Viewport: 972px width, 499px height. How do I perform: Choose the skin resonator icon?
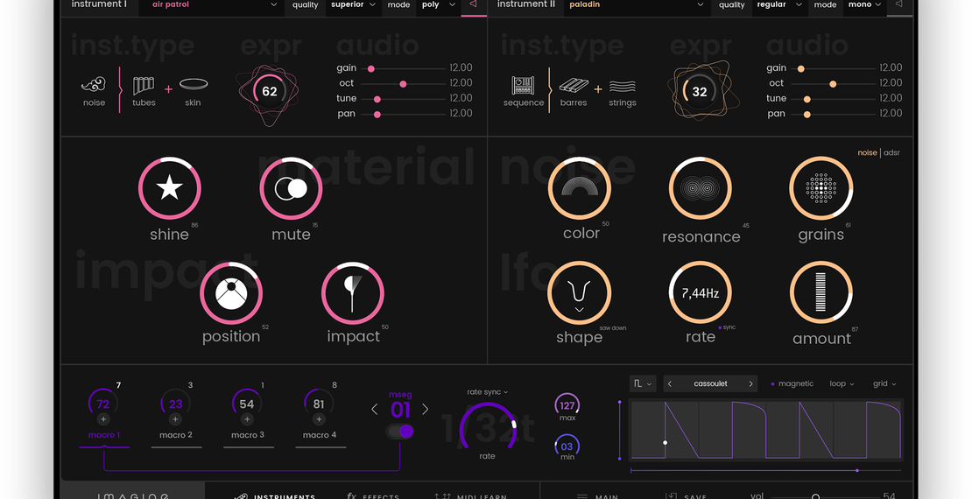click(193, 85)
